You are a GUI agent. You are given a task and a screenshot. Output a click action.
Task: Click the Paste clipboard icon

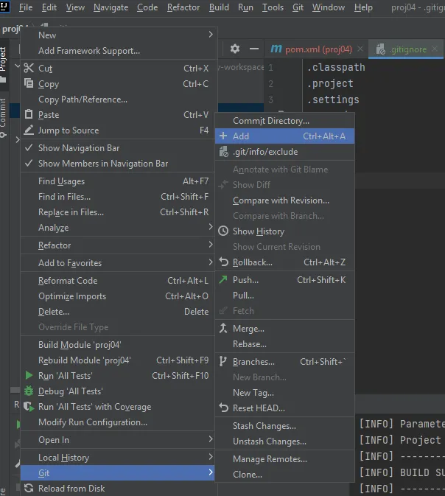[x=29, y=114]
